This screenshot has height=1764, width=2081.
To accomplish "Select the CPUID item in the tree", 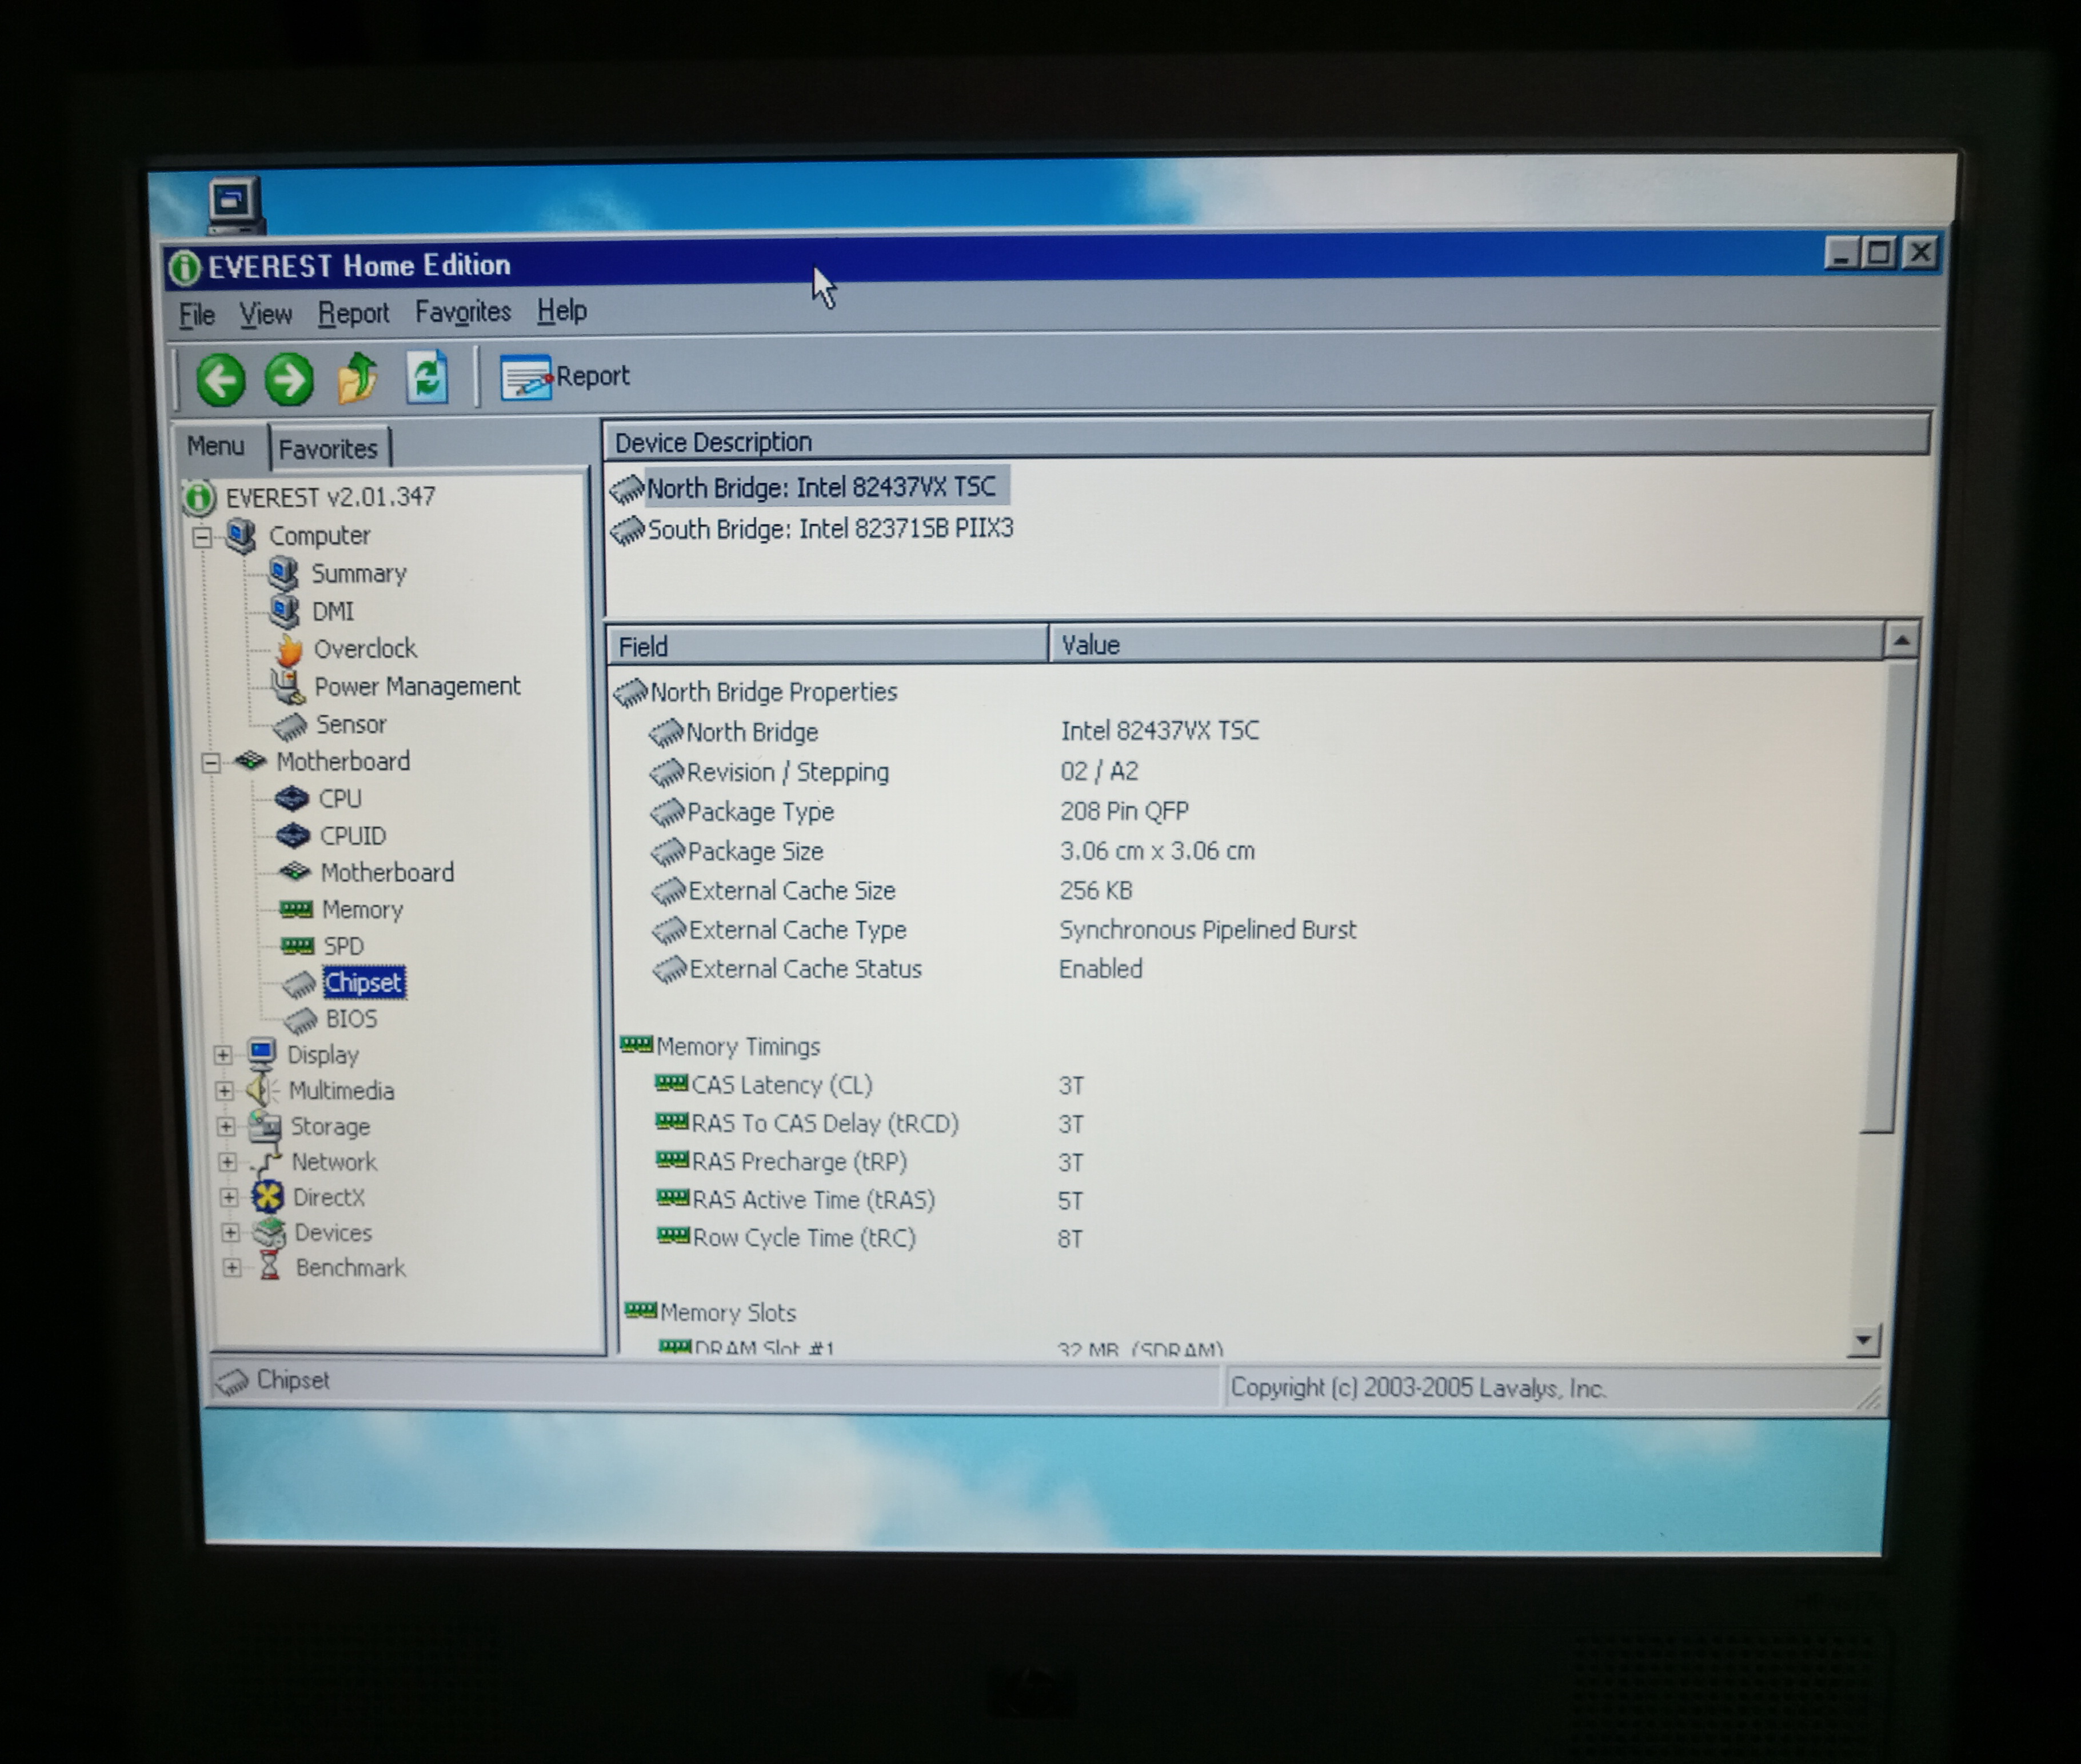I will pos(351,836).
